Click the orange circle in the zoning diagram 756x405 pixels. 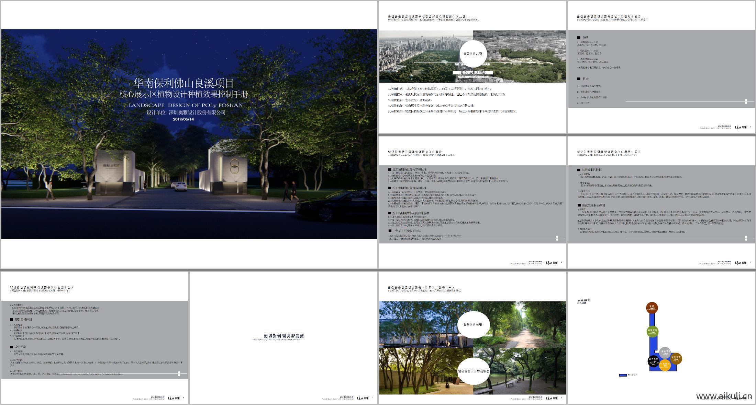point(665,365)
